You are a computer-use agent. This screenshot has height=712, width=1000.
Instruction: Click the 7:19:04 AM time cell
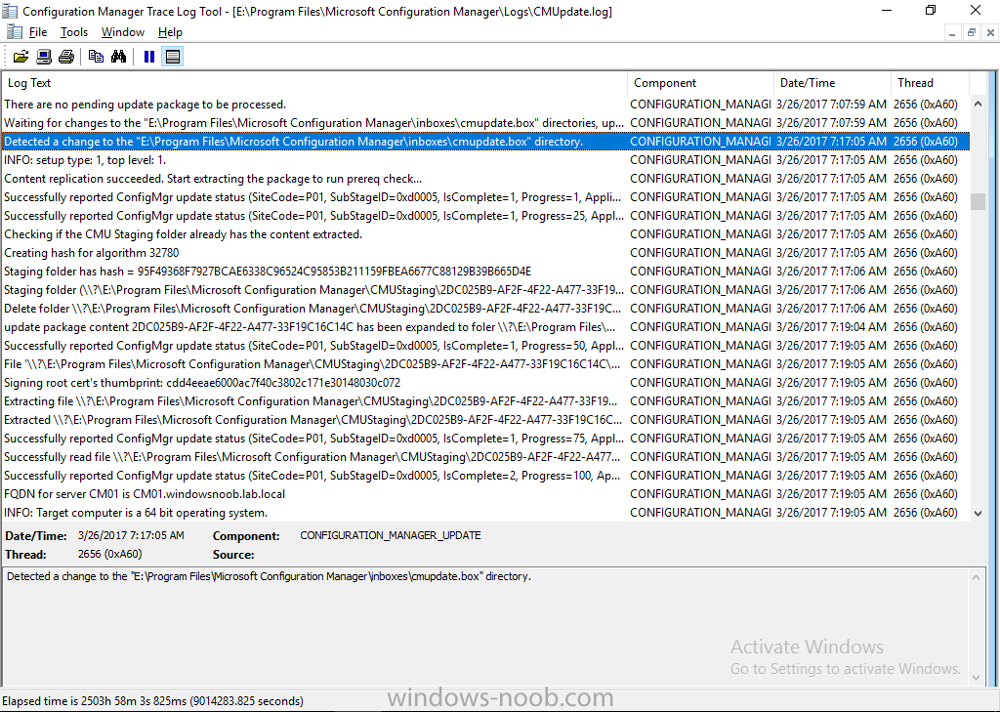[831, 326]
